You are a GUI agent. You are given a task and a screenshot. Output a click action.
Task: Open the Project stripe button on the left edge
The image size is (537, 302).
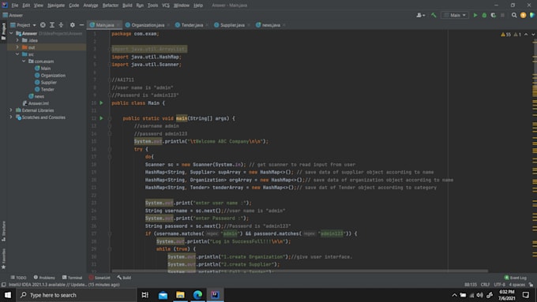[x=3, y=32]
